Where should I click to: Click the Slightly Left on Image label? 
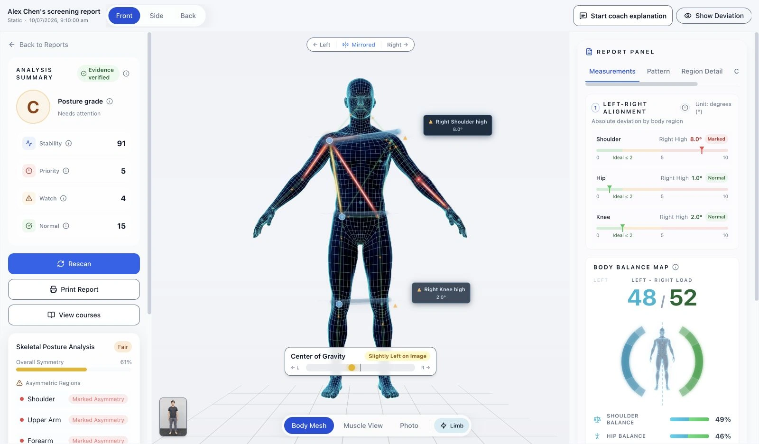398,356
